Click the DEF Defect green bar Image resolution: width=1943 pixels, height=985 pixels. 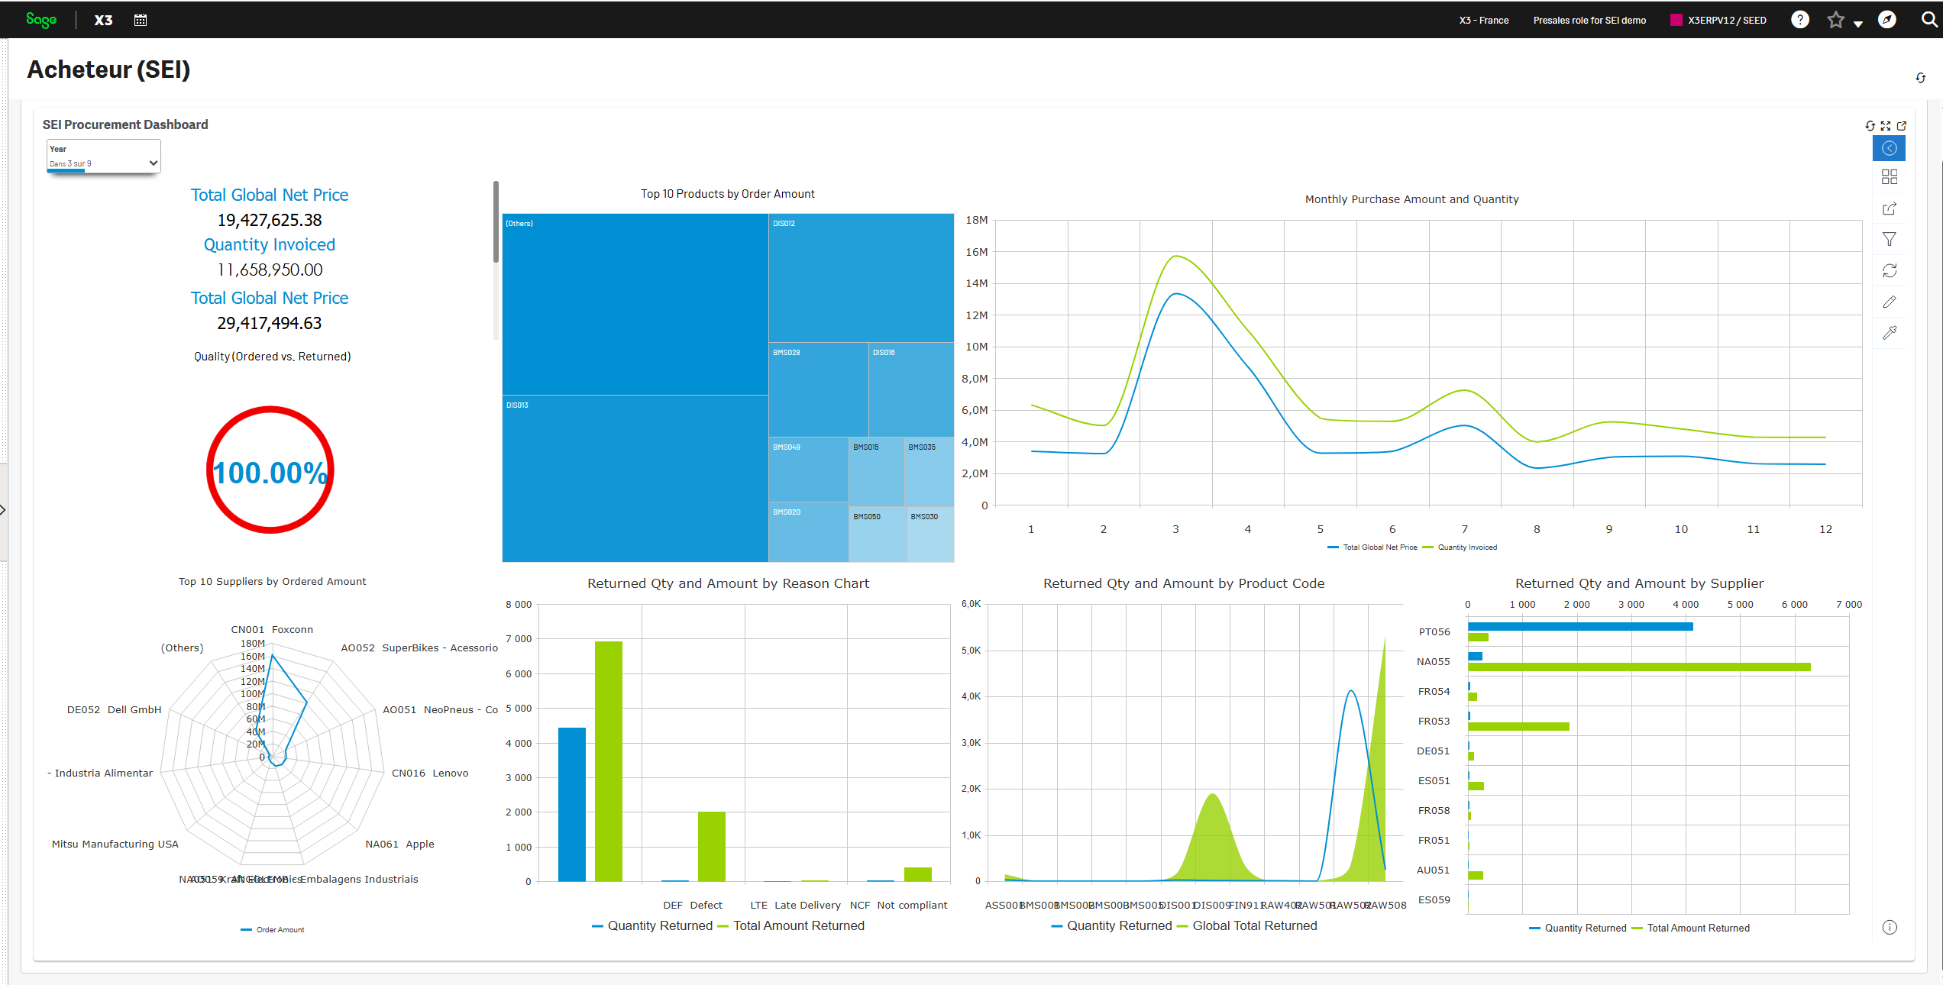[x=711, y=847]
